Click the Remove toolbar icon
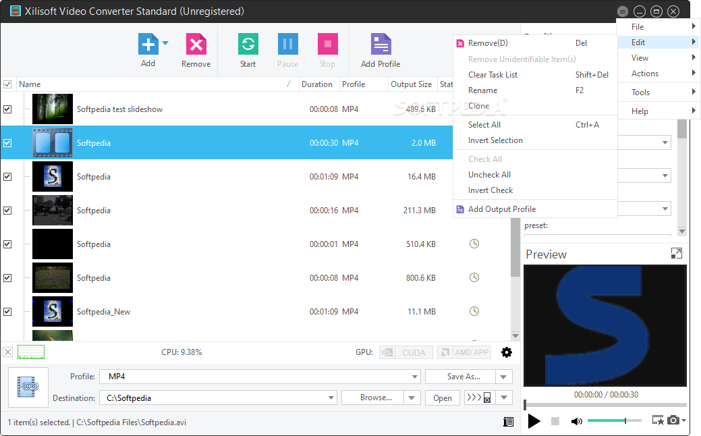 (196, 45)
